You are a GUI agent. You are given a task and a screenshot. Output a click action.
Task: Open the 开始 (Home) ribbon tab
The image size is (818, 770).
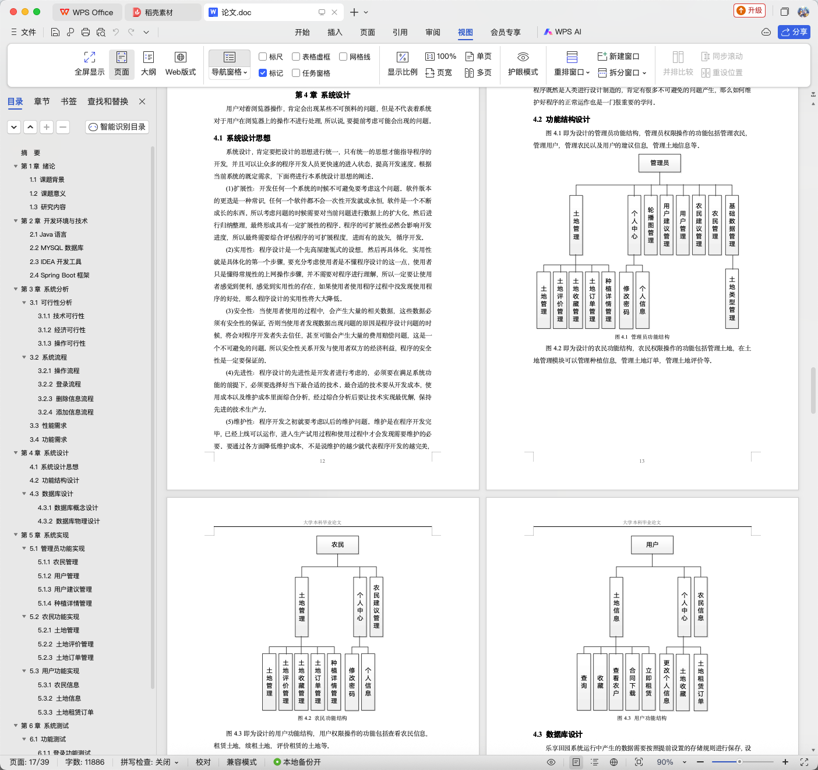tap(302, 32)
